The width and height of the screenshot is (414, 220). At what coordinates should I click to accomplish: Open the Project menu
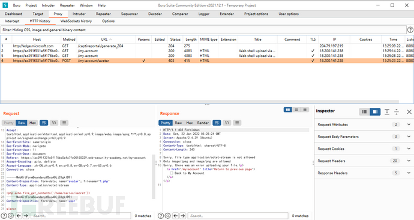coord(31,5)
